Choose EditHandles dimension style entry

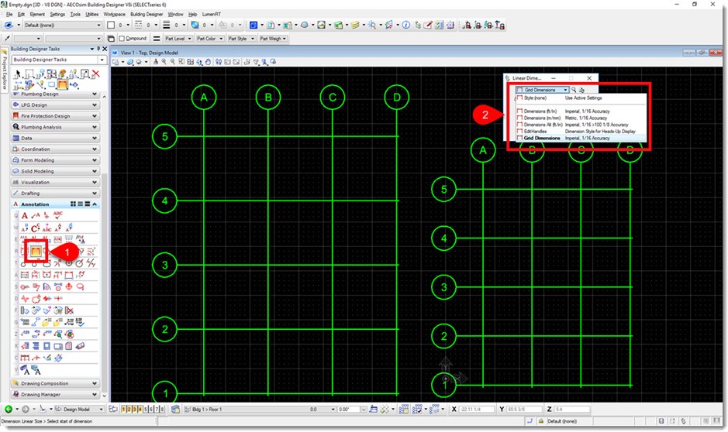(x=581, y=132)
